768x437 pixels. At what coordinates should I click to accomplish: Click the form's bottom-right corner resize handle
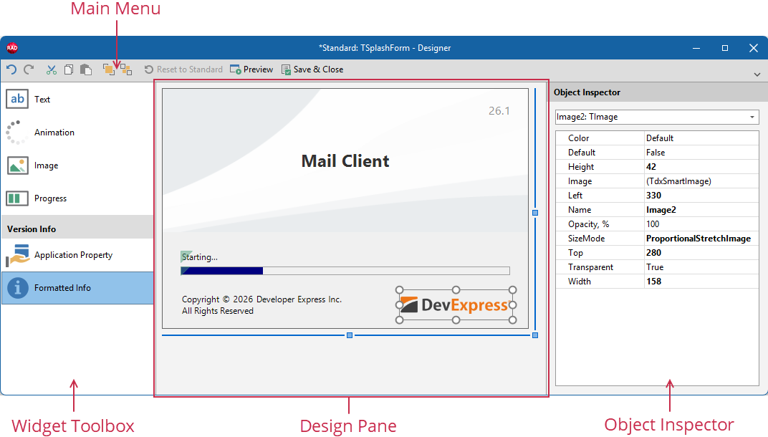[535, 335]
